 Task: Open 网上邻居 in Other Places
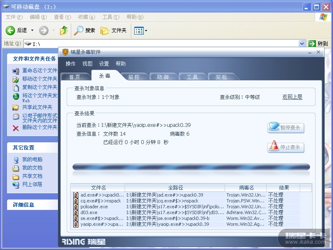pos(32,184)
